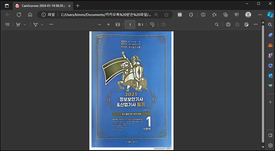This screenshot has width=275, height=151.
Task: Save the PDF file
Action: click(237, 25)
